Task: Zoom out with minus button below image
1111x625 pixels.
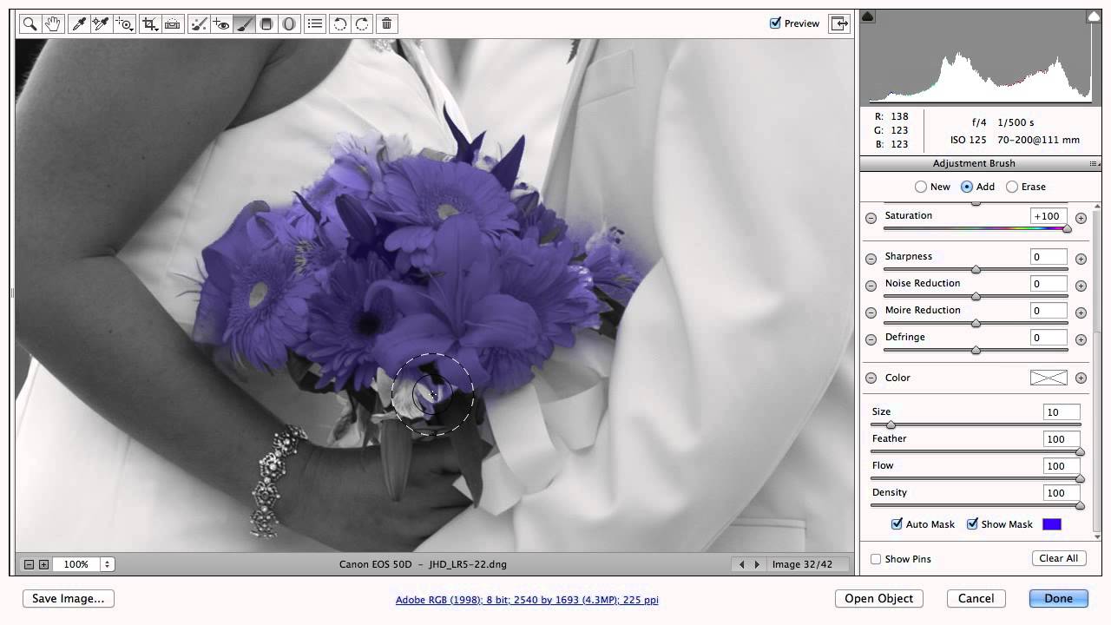Action: click(29, 564)
